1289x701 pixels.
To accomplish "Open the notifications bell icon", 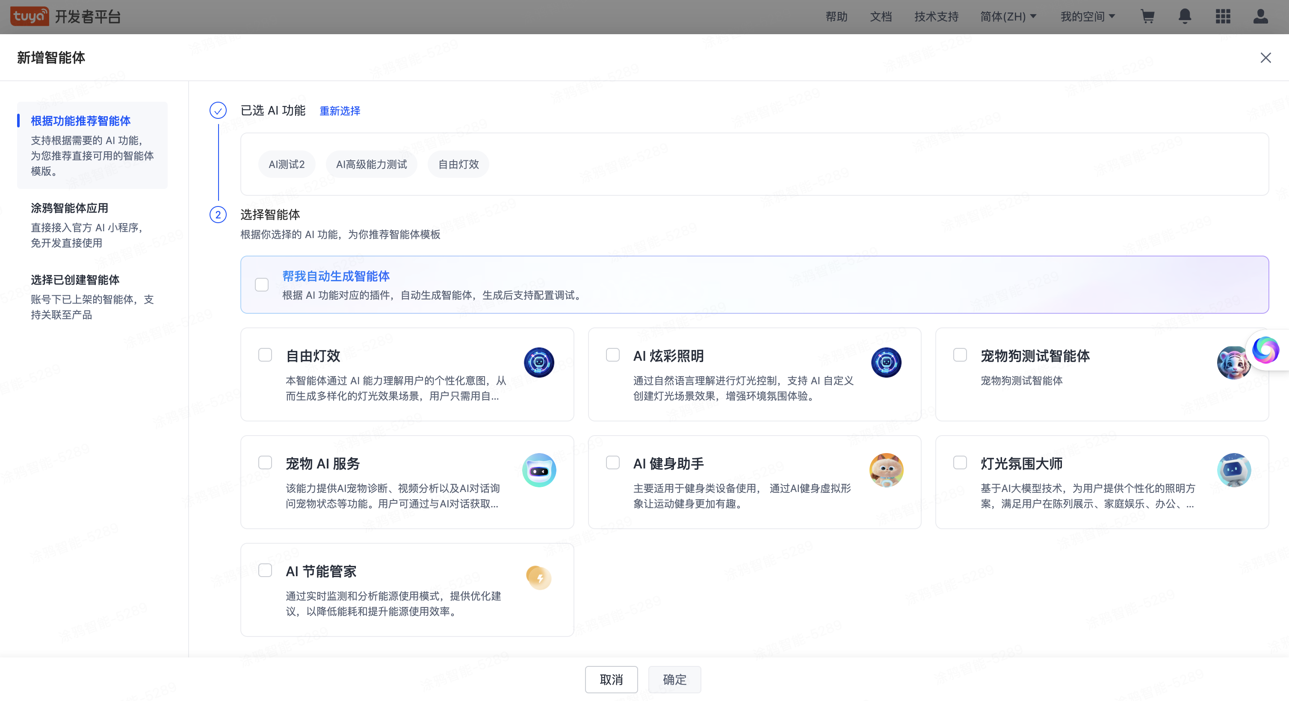I will 1185,17.
